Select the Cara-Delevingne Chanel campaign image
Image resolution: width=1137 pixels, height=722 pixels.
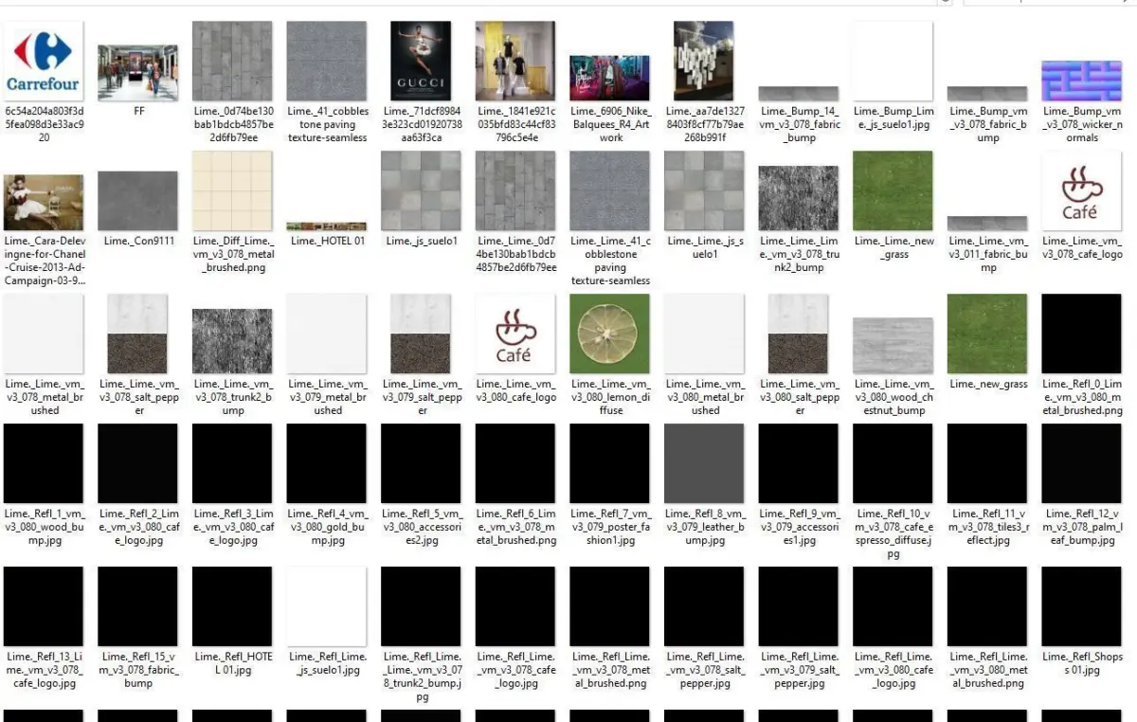point(44,203)
